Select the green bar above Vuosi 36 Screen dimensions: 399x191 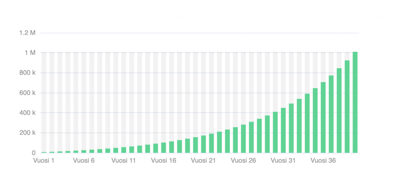pos(323,117)
